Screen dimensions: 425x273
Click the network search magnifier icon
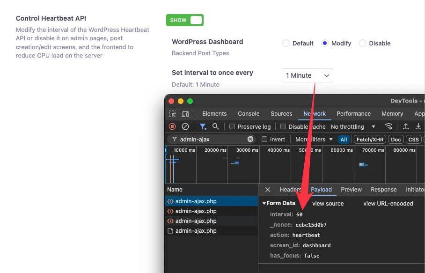[x=215, y=126]
